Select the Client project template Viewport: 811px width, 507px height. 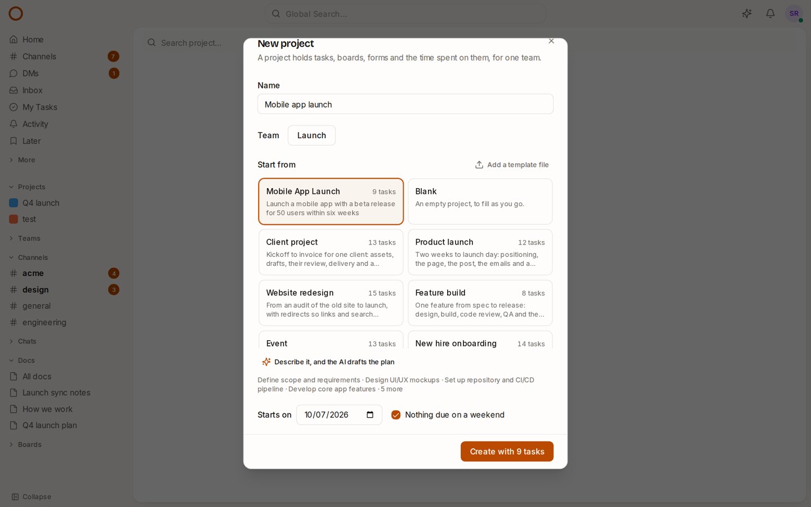click(x=331, y=252)
